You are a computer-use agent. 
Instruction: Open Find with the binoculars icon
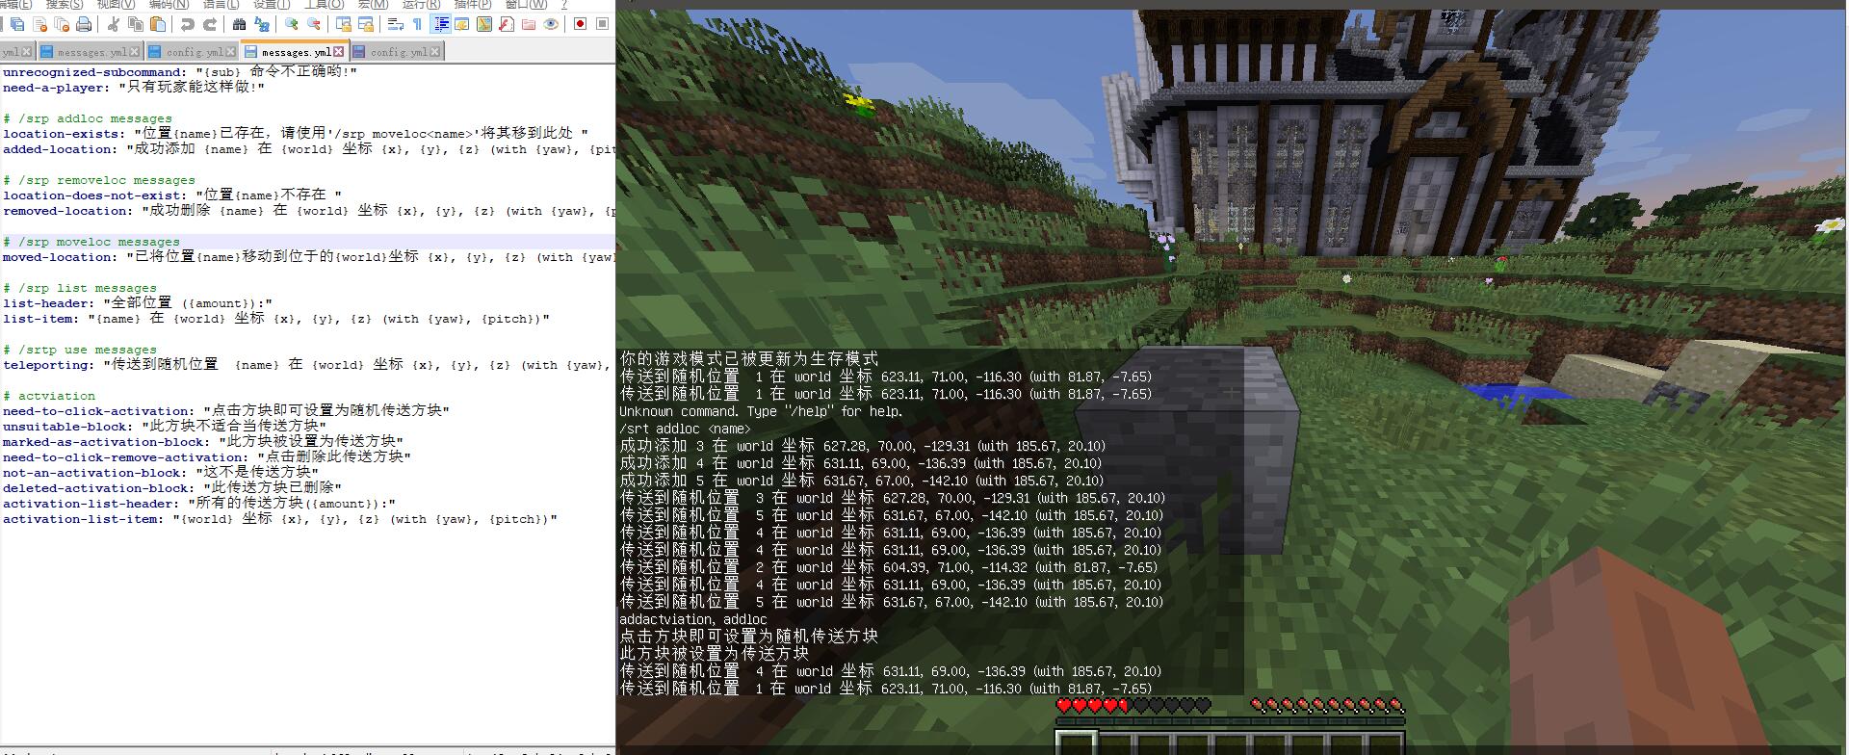240,24
